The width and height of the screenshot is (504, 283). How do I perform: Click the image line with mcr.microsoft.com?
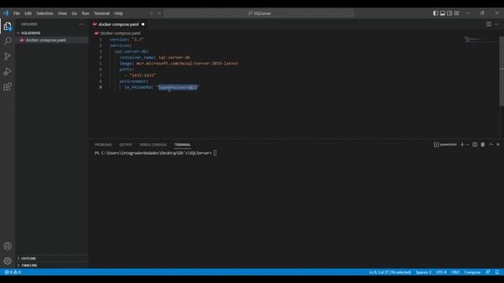pyautogui.click(x=179, y=64)
